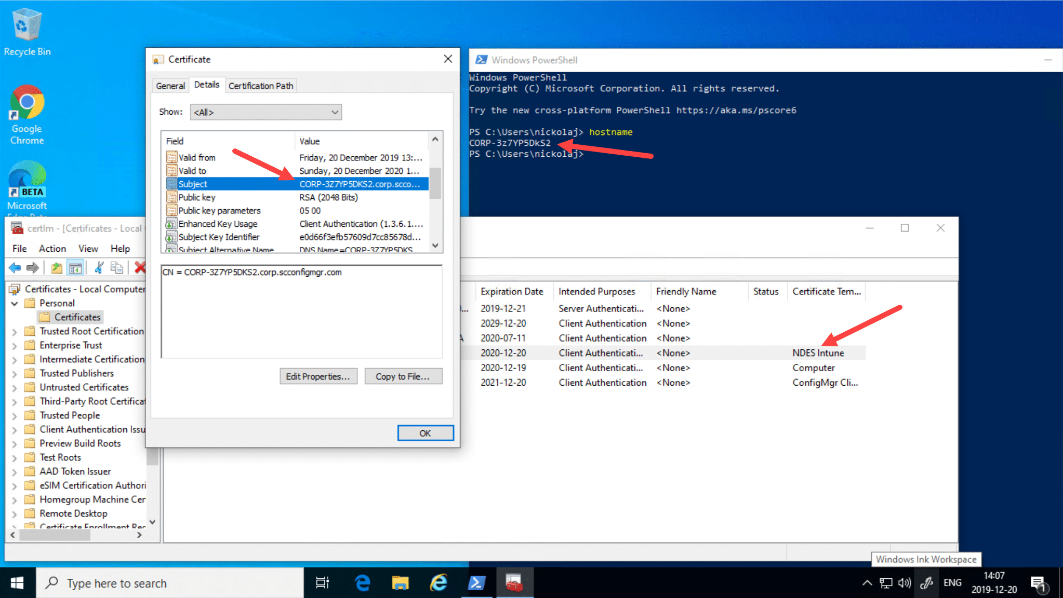Open volume control tray icon

[905, 583]
